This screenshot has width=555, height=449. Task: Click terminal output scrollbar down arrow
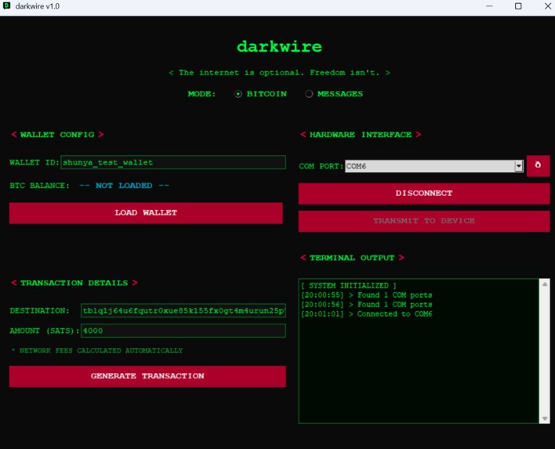pyautogui.click(x=545, y=418)
